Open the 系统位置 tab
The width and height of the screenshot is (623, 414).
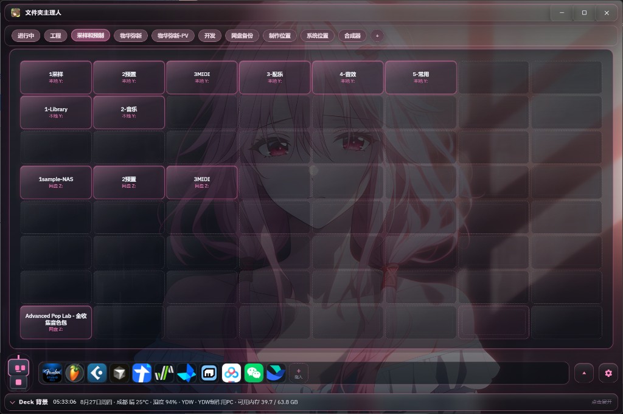(x=318, y=36)
